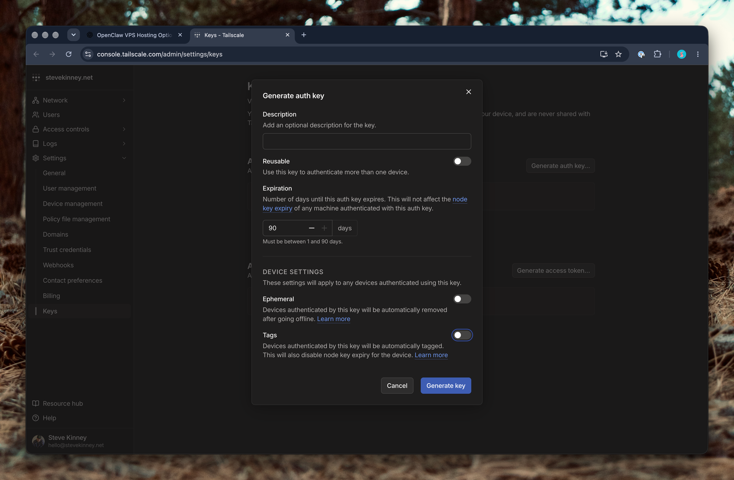Expand the Access controls chevron

pos(124,129)
